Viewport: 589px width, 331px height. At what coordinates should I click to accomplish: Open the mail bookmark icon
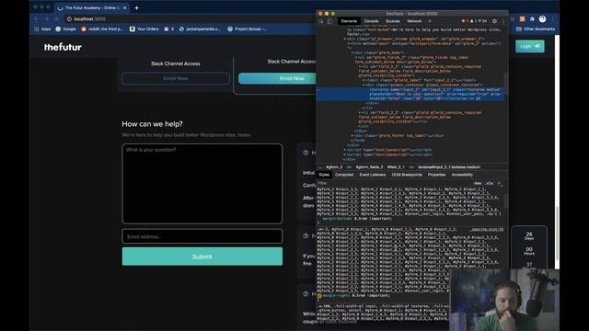click(168, 29)
